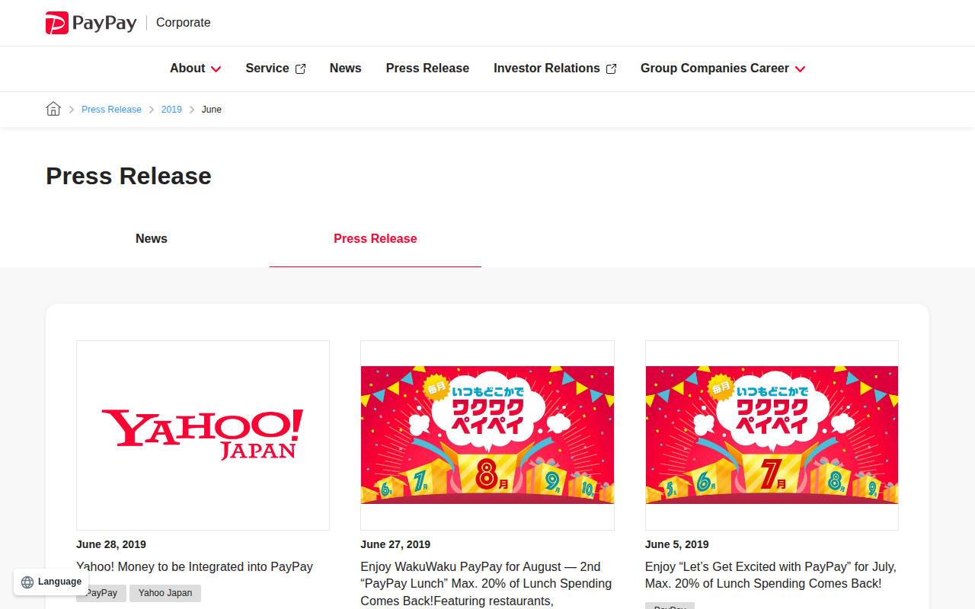Screen dimensions: 975x609
Task: Follow the Press Release breadcrumb link
Action: click(x=111, y=110)
